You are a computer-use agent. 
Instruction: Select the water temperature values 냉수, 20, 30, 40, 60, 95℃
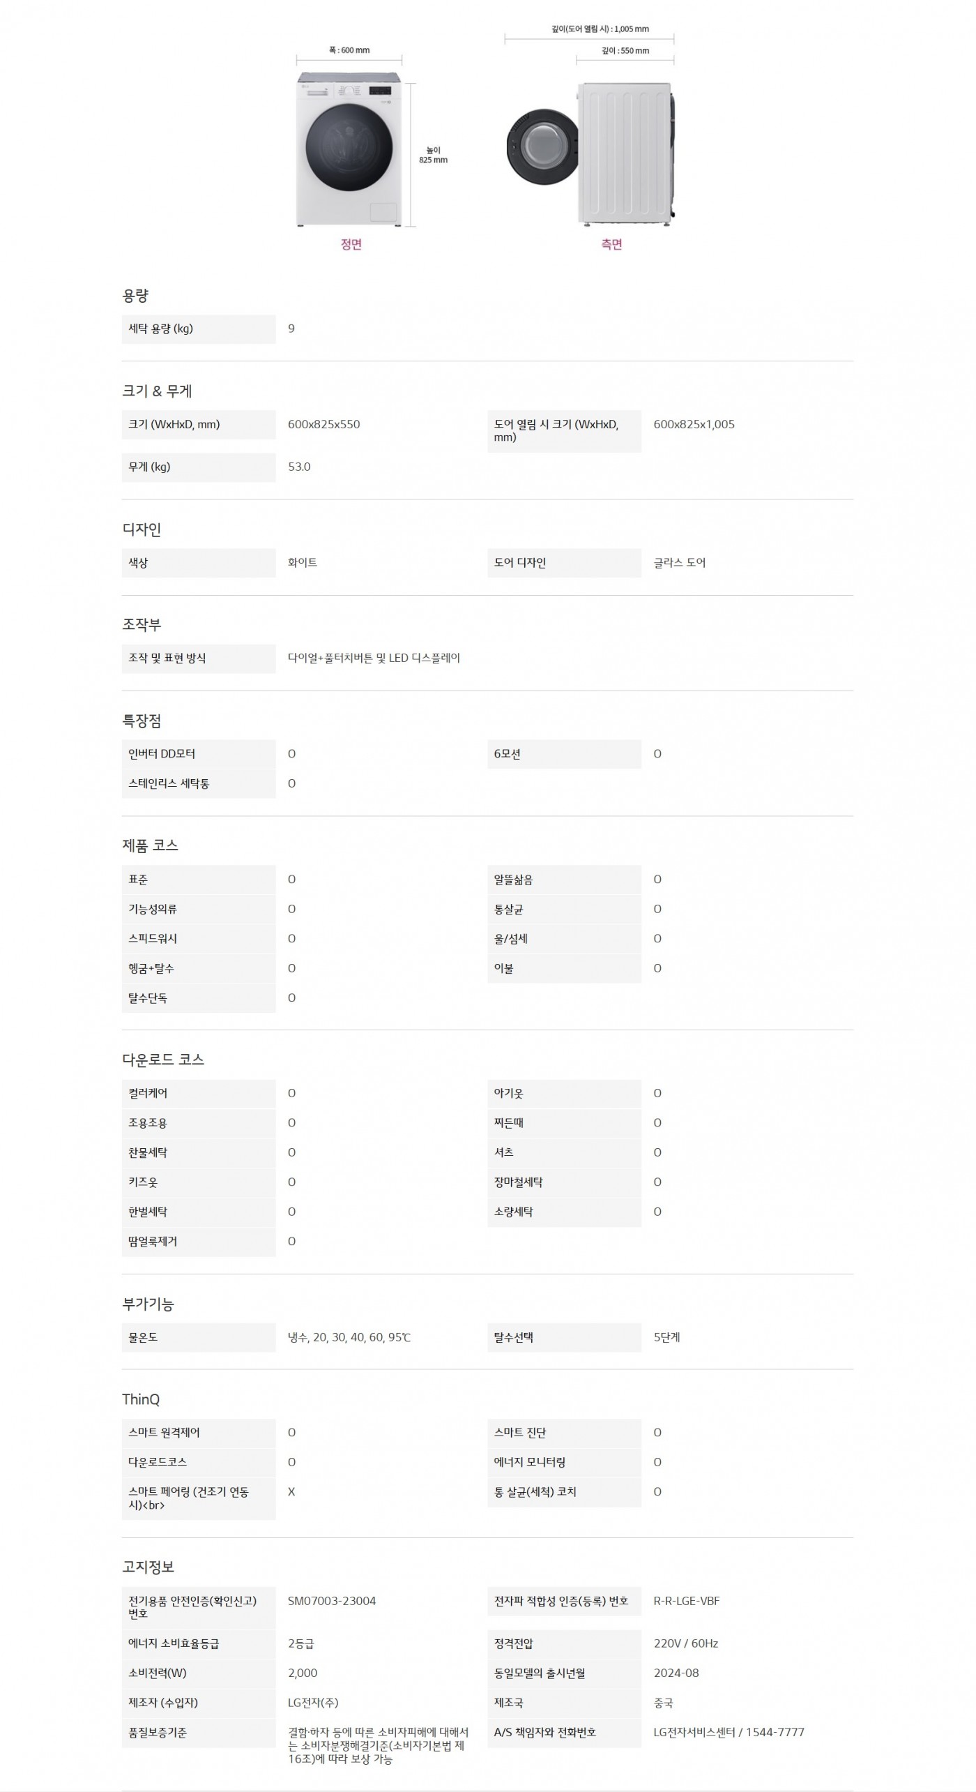[x=349, y=1337]
